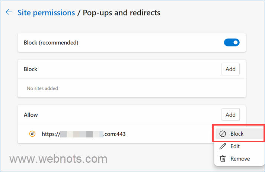This screenshot has height=172, width=265.
Task: Click the pencil Edit icon
Action: click(223, 146)
